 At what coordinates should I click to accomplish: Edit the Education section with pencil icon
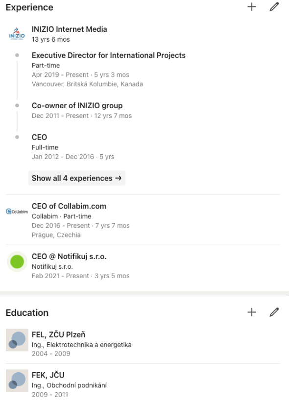coord(274,312)
